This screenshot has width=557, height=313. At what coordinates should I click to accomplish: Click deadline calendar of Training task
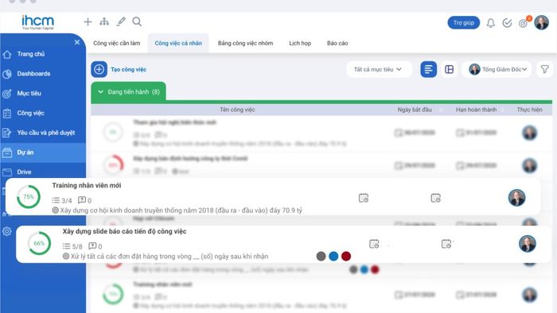tap(435, 198)
